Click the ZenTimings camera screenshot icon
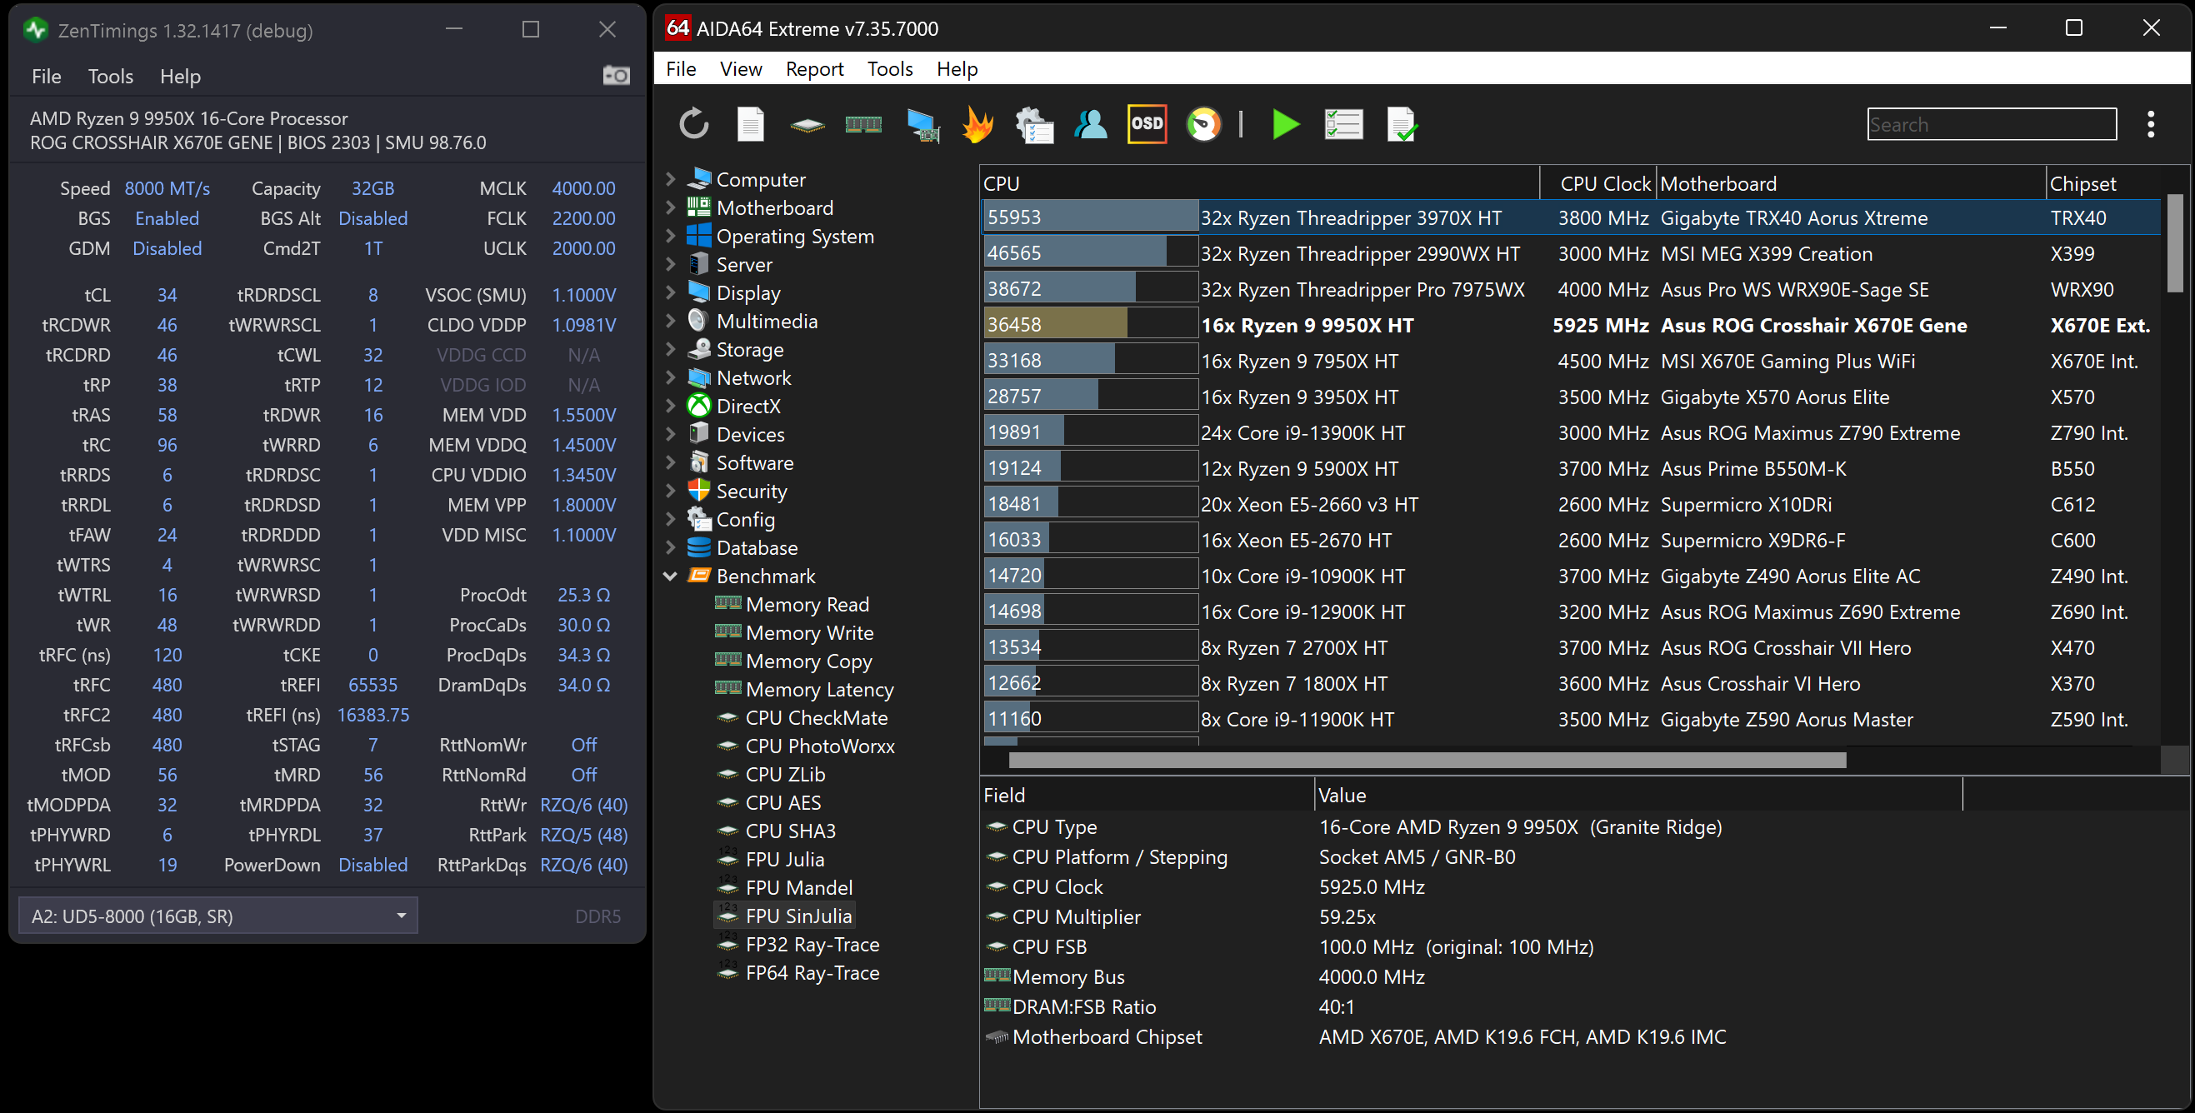This screenshot has width=2195, height=1113. (615, 76)
